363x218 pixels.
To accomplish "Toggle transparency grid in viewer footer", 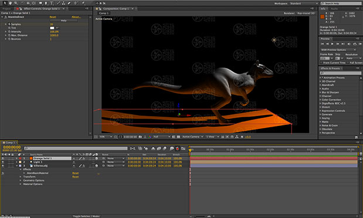I will 178,137.
